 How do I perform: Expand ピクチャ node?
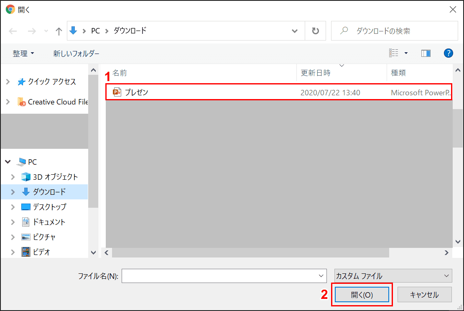pyautogui.click(x=13, y=237)
